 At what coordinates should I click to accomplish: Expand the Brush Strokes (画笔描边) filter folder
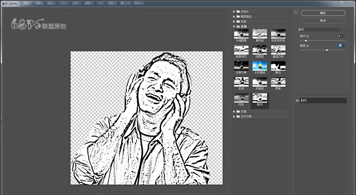(234, 16)
